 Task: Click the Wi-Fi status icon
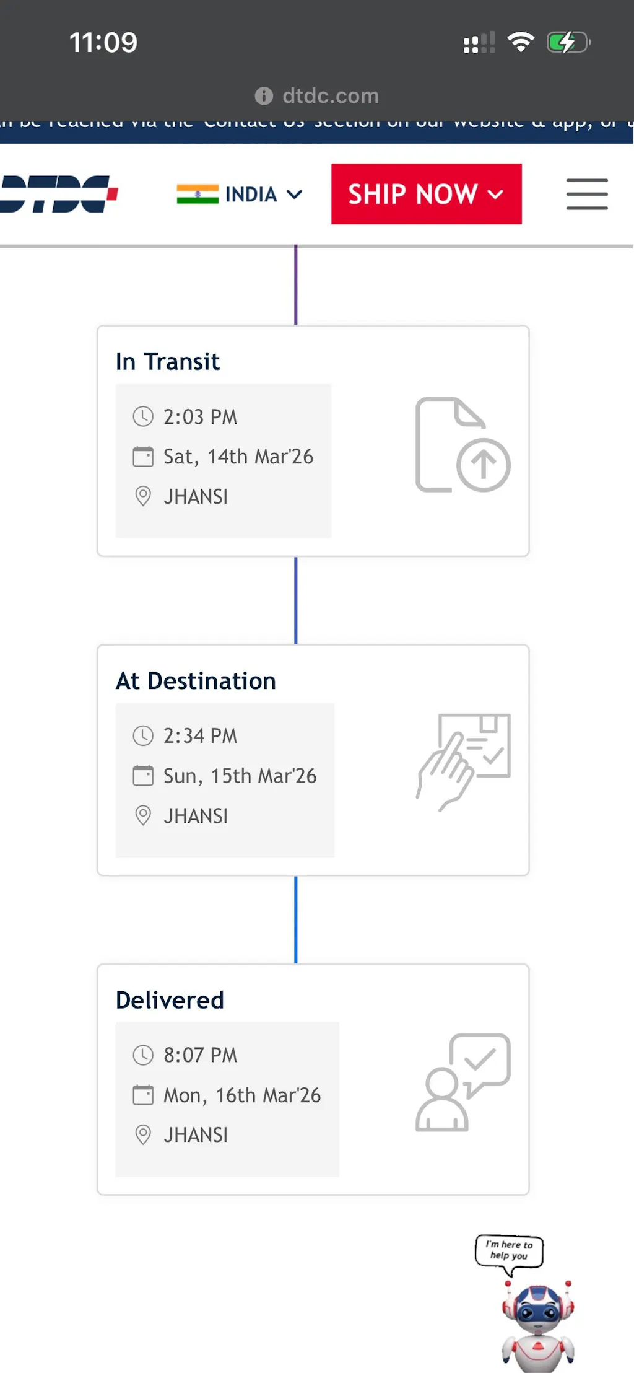[x=521, y=42]
